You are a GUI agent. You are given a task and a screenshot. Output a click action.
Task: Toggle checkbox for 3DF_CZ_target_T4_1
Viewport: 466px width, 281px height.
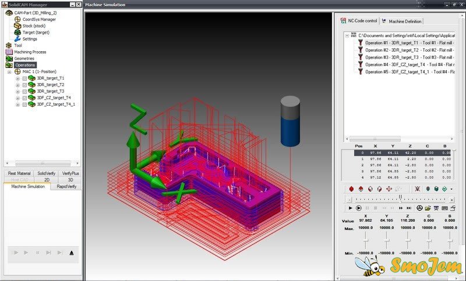24,105
